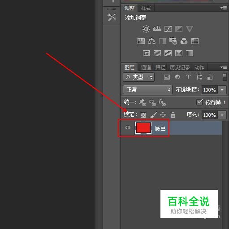Add a Channel Mixer adjustment
This screenshot has height=229, width=229.
tap(184, 41)
